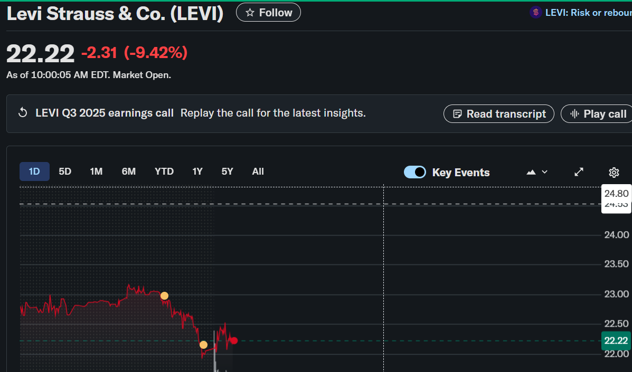The width and height of the screenshot is (632, 372).
Task: Choose the 6M time range
Action: [128, 171]
